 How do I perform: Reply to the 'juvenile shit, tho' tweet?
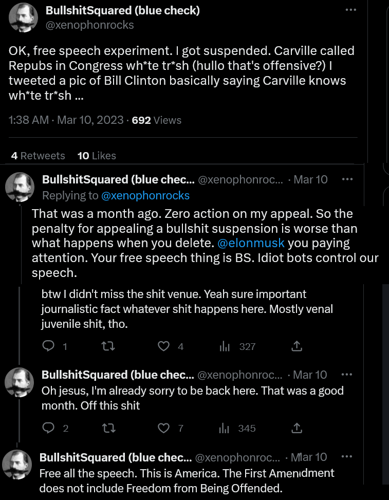(x=49, y=346)
